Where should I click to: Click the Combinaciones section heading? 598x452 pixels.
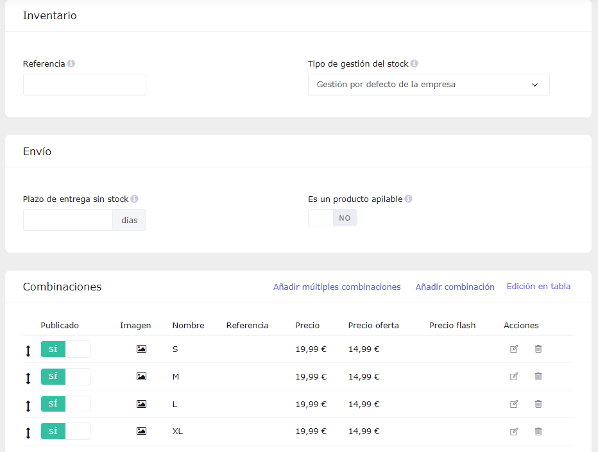[62, 287]
